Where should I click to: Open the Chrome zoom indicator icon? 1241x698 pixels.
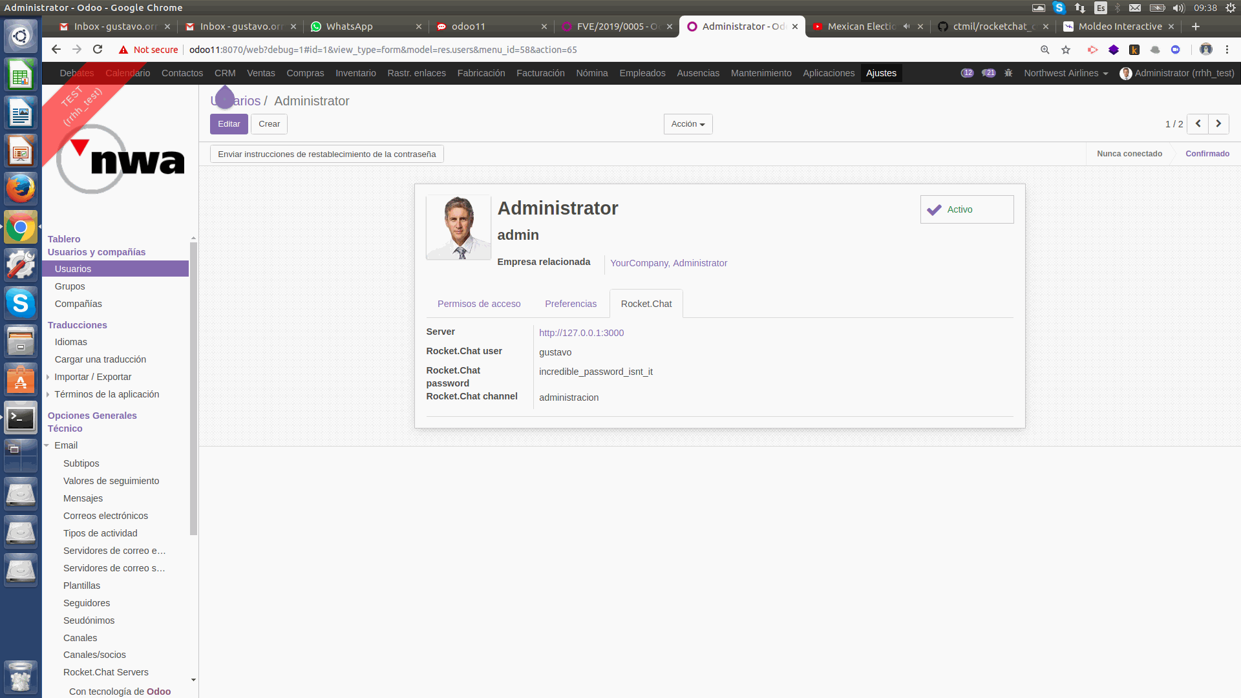[1045, 50]
